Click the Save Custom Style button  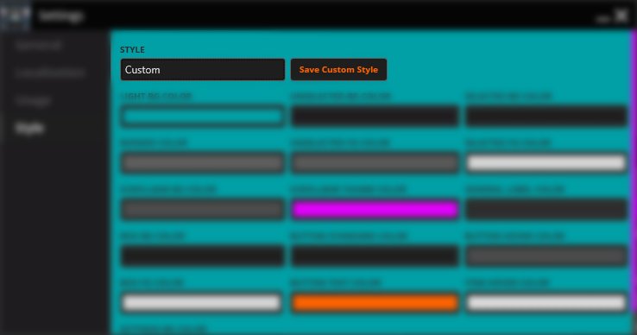pyautogui.click(x=338, y=70)
